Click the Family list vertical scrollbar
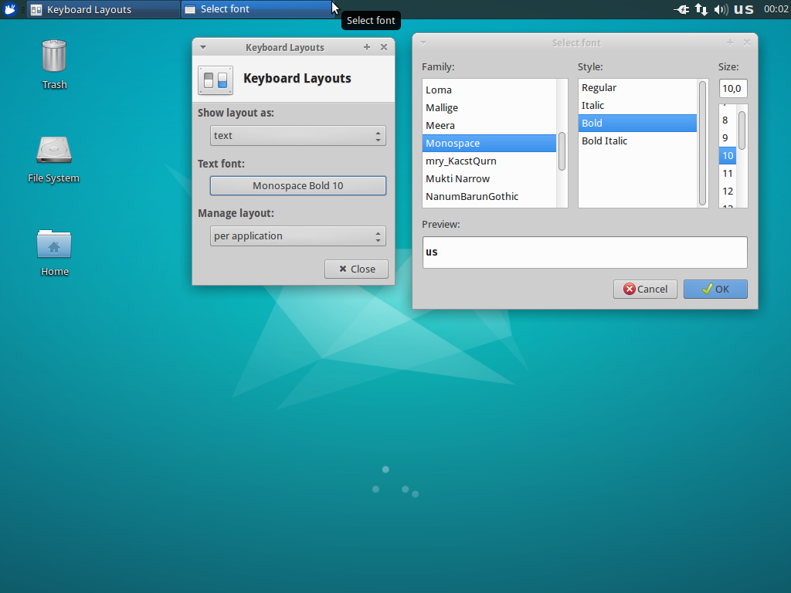 (562, 151)
